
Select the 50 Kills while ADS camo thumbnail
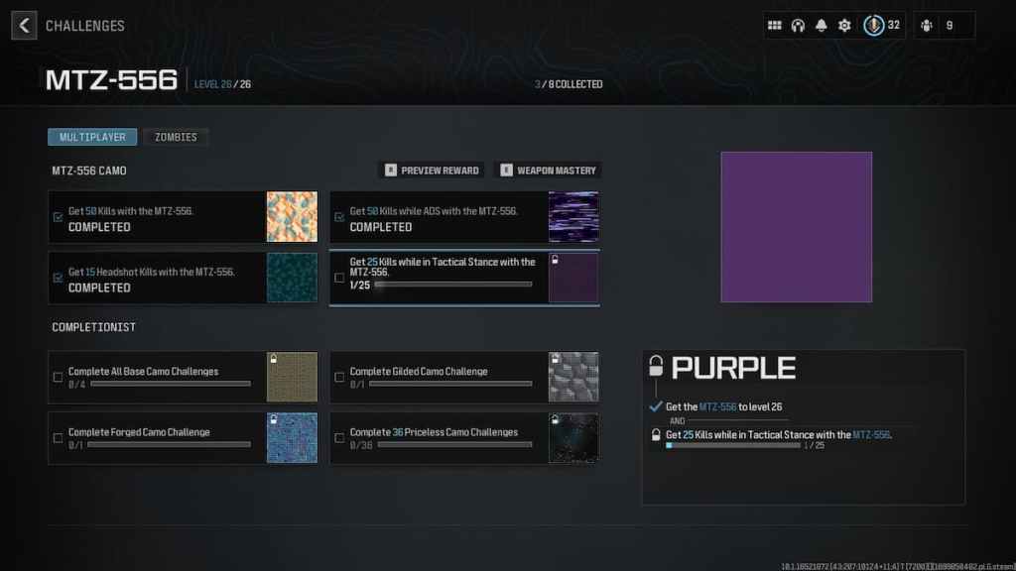point(573,217)
